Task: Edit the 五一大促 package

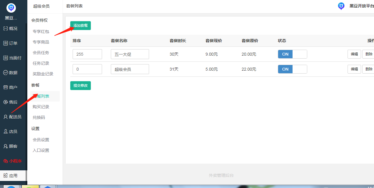Action: pyautogui.click(x=354, y=54)
